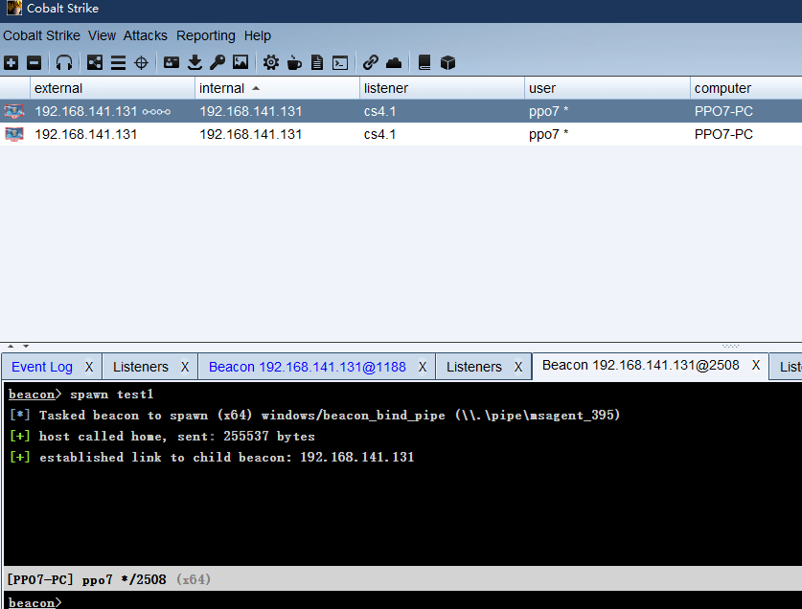Click the About cube icon in toolbar
802x609 pixels.
447,63
